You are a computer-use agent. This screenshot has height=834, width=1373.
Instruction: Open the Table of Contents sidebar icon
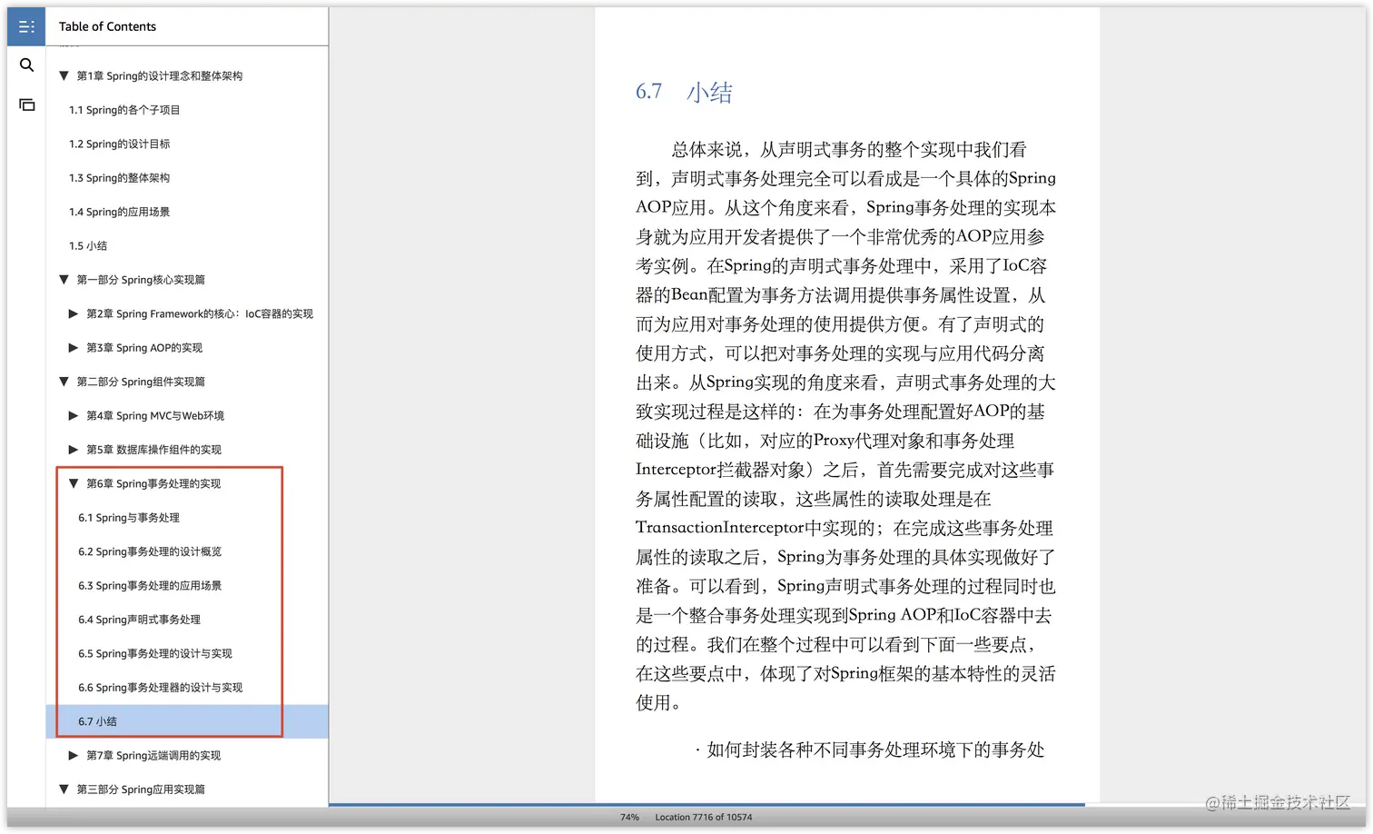tap(26, 26)
